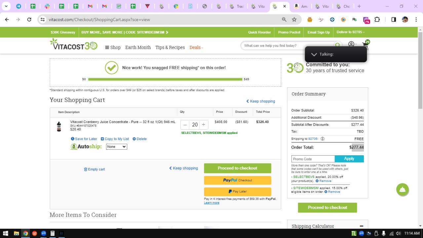Open a new browser tab
The width and height of the screenshot is (423, 238).
point(359,6)
